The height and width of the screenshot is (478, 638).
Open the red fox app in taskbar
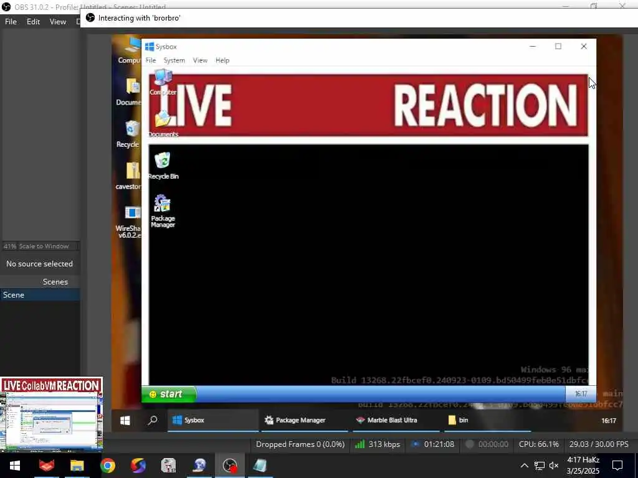pyautogui.click(x=47, y=466)
